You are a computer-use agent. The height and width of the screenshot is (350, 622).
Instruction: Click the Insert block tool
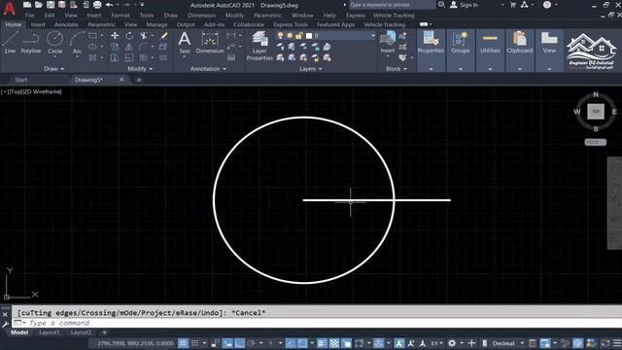(x=388, y=43)
